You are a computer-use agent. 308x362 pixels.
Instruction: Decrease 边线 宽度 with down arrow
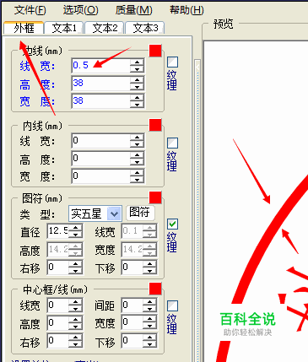click(137, 105)
